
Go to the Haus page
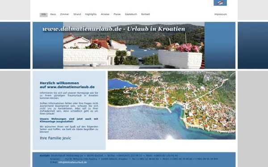click(53, 14)
